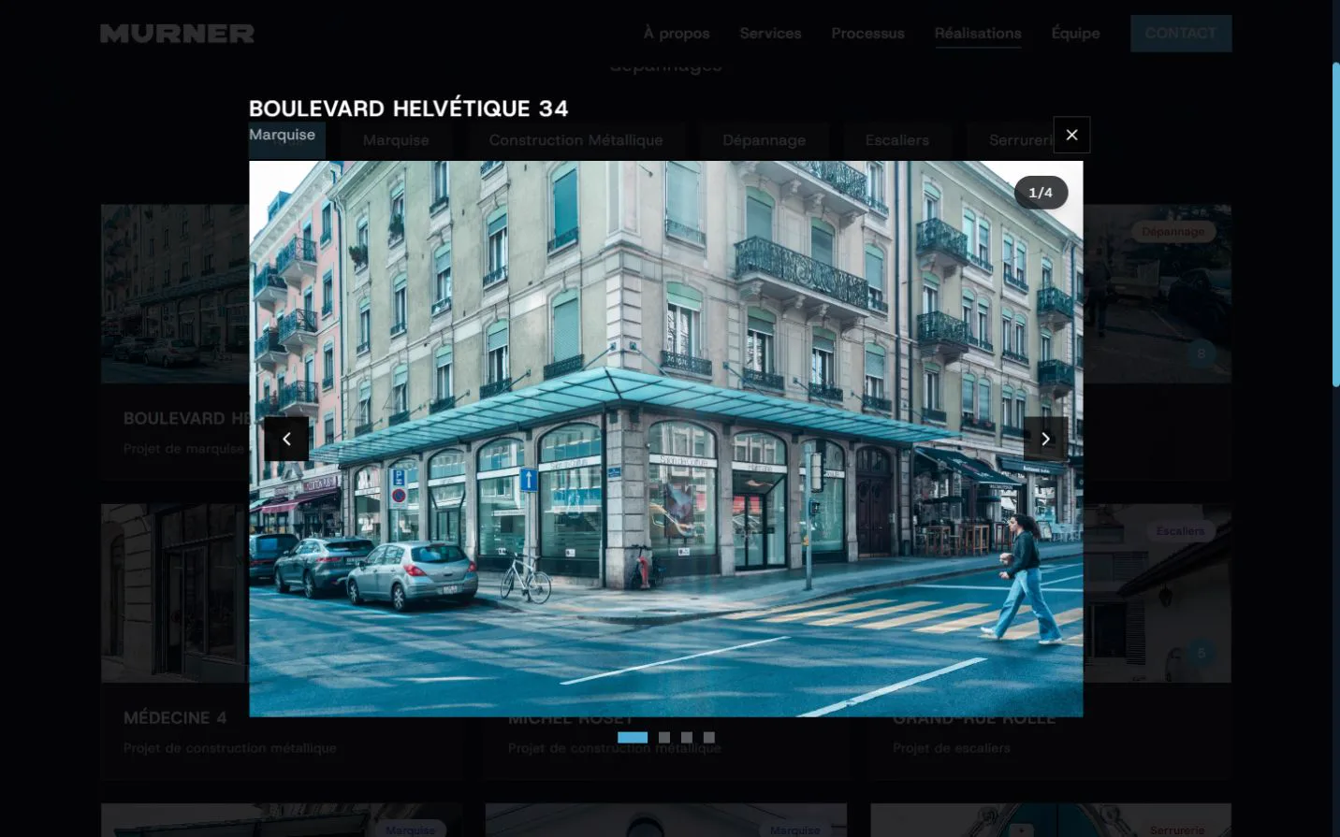Click the page vertical scrollbar thumb

click(x=1335, y=224)
